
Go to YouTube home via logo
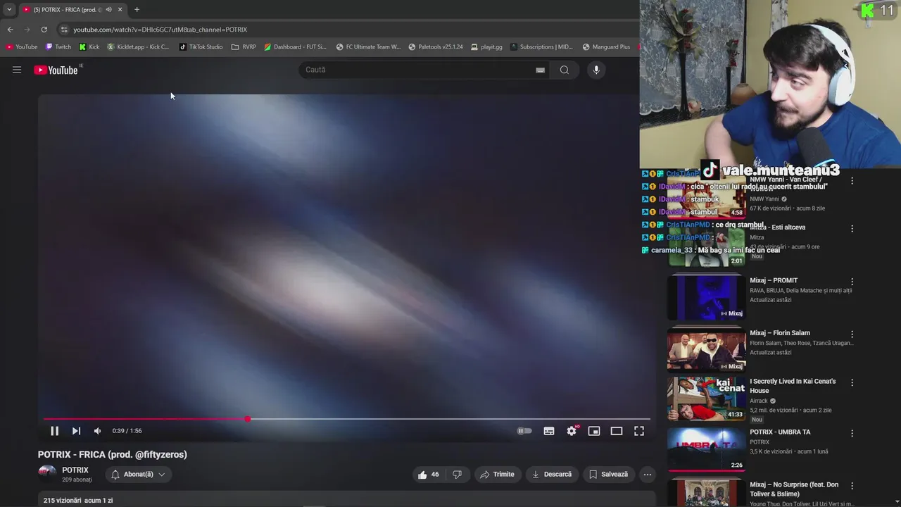[56, 70]
